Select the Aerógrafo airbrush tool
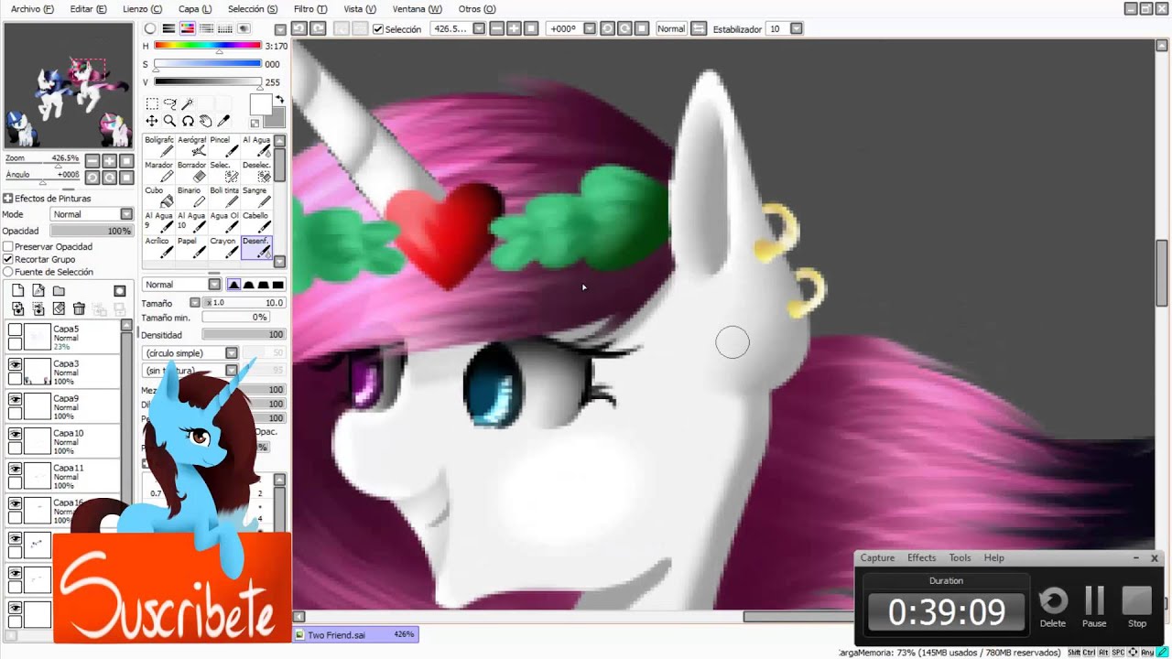1172x659 pixels. [192, 146]
